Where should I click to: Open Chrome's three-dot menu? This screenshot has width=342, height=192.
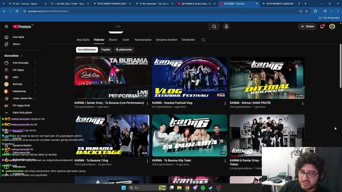coord(338,11)
